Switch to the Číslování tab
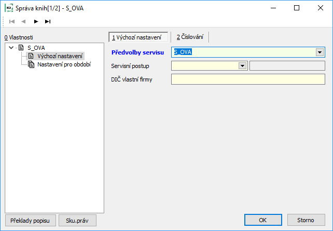 [x=190, y=37]
